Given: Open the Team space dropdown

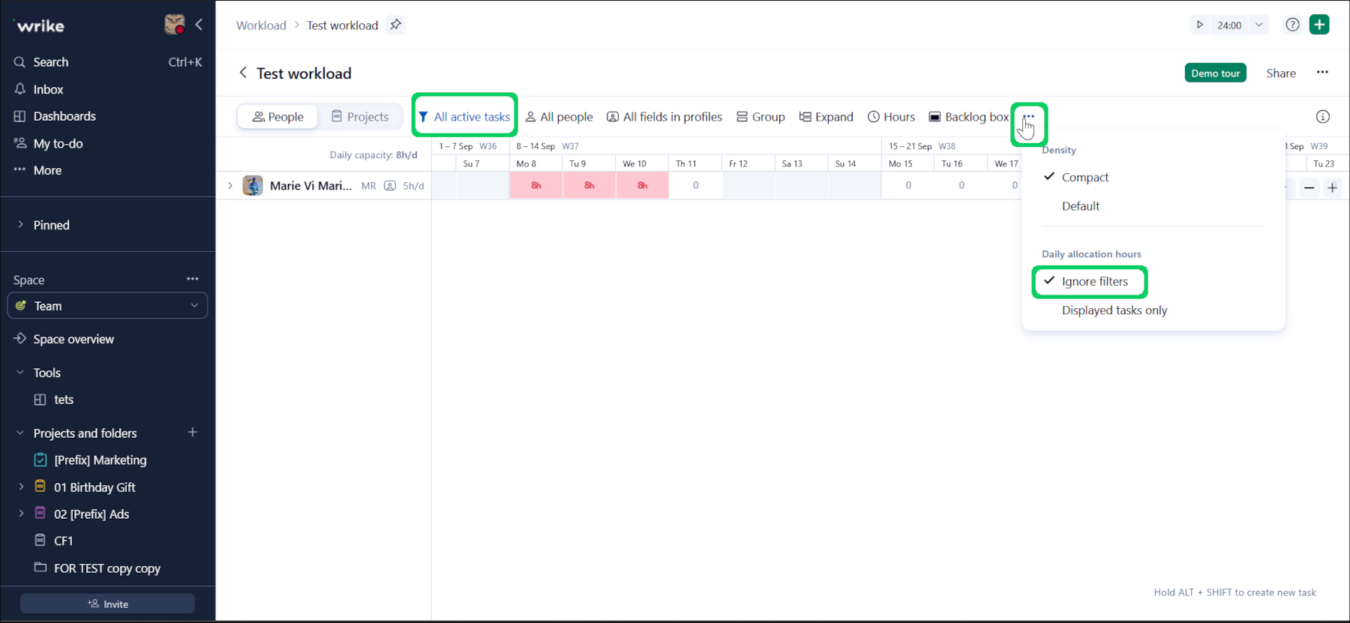Looking at the screenshot, I should pos(107,306).
